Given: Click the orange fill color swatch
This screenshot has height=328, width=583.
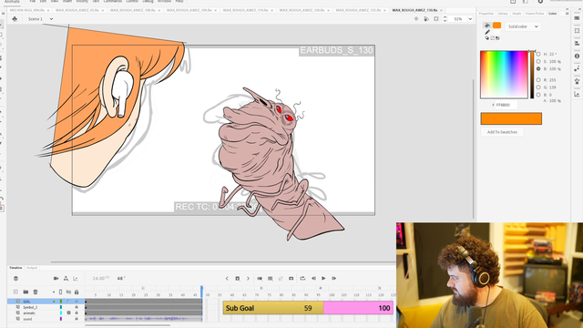Looking at the screenshot, I should (496, 26).
